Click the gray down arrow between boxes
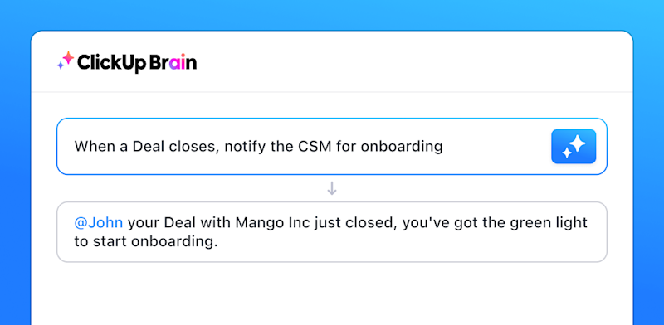This screenshot has height=325, width=664. pyautogui.click(x=332, y=188)
